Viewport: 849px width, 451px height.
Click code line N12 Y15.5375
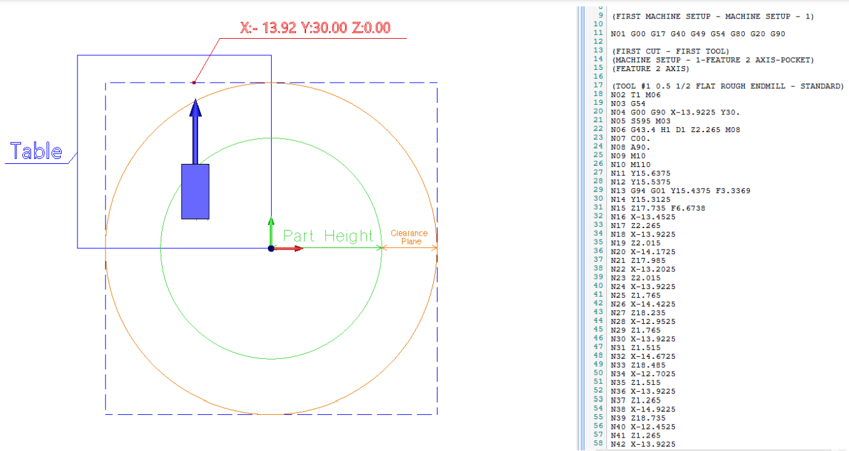[x=641, y=182]
